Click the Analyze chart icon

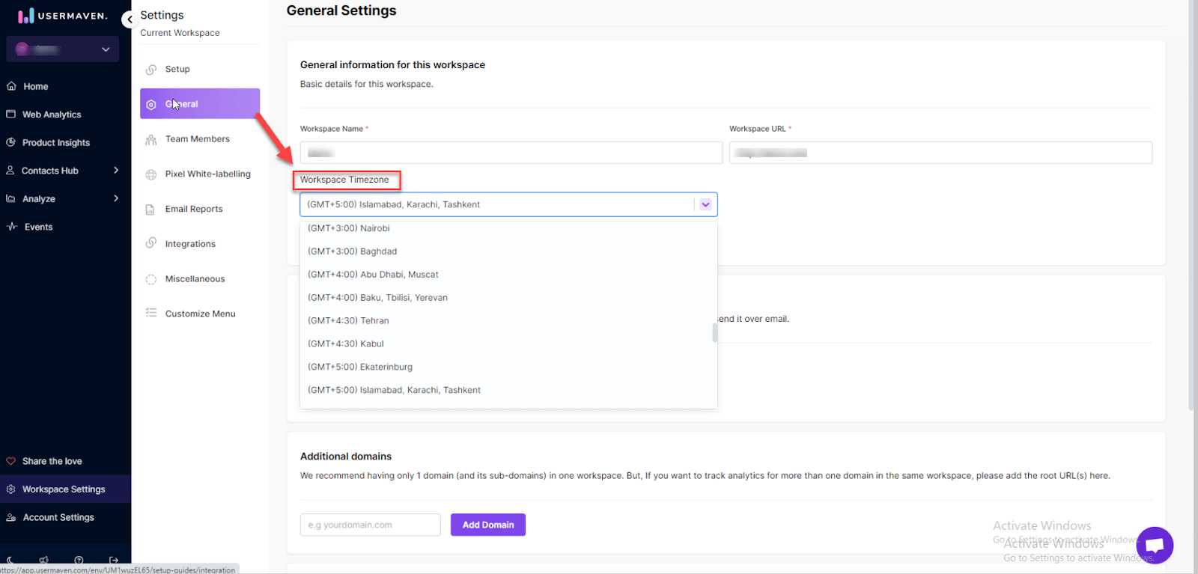point(11,198)
